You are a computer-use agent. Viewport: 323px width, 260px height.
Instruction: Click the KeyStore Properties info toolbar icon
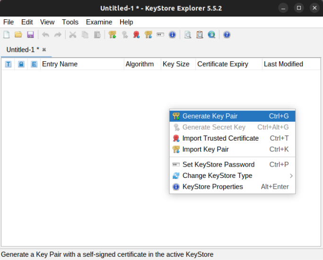pyautogui.click(x=172, y=34)
